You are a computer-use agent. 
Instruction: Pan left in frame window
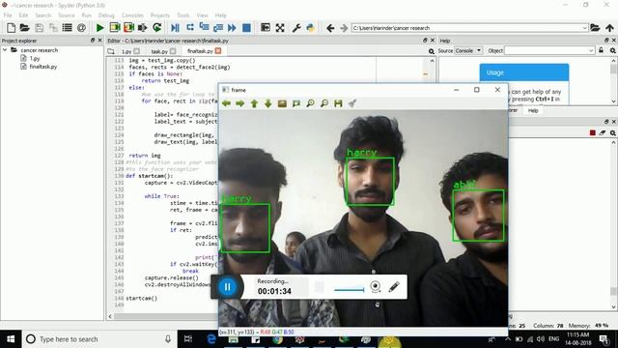[226, 103]
